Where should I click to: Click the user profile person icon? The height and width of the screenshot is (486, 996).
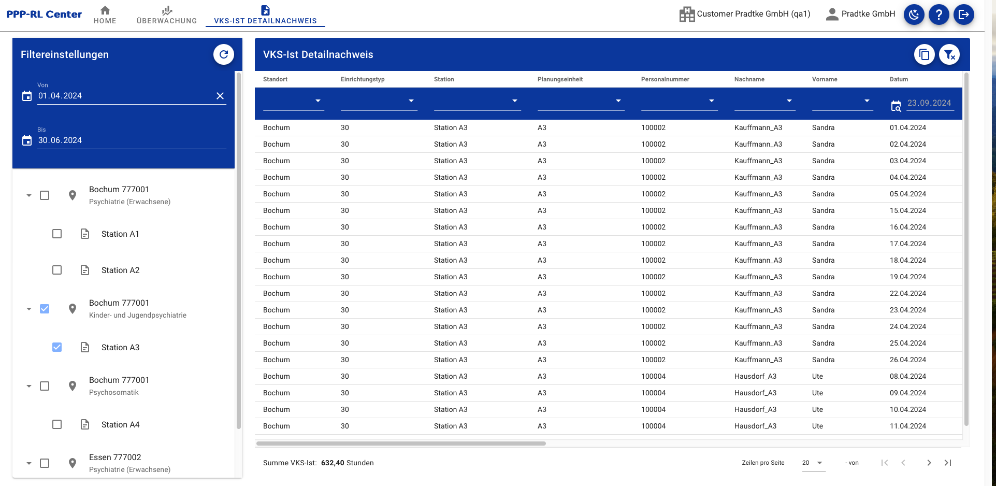click(832, 14)
